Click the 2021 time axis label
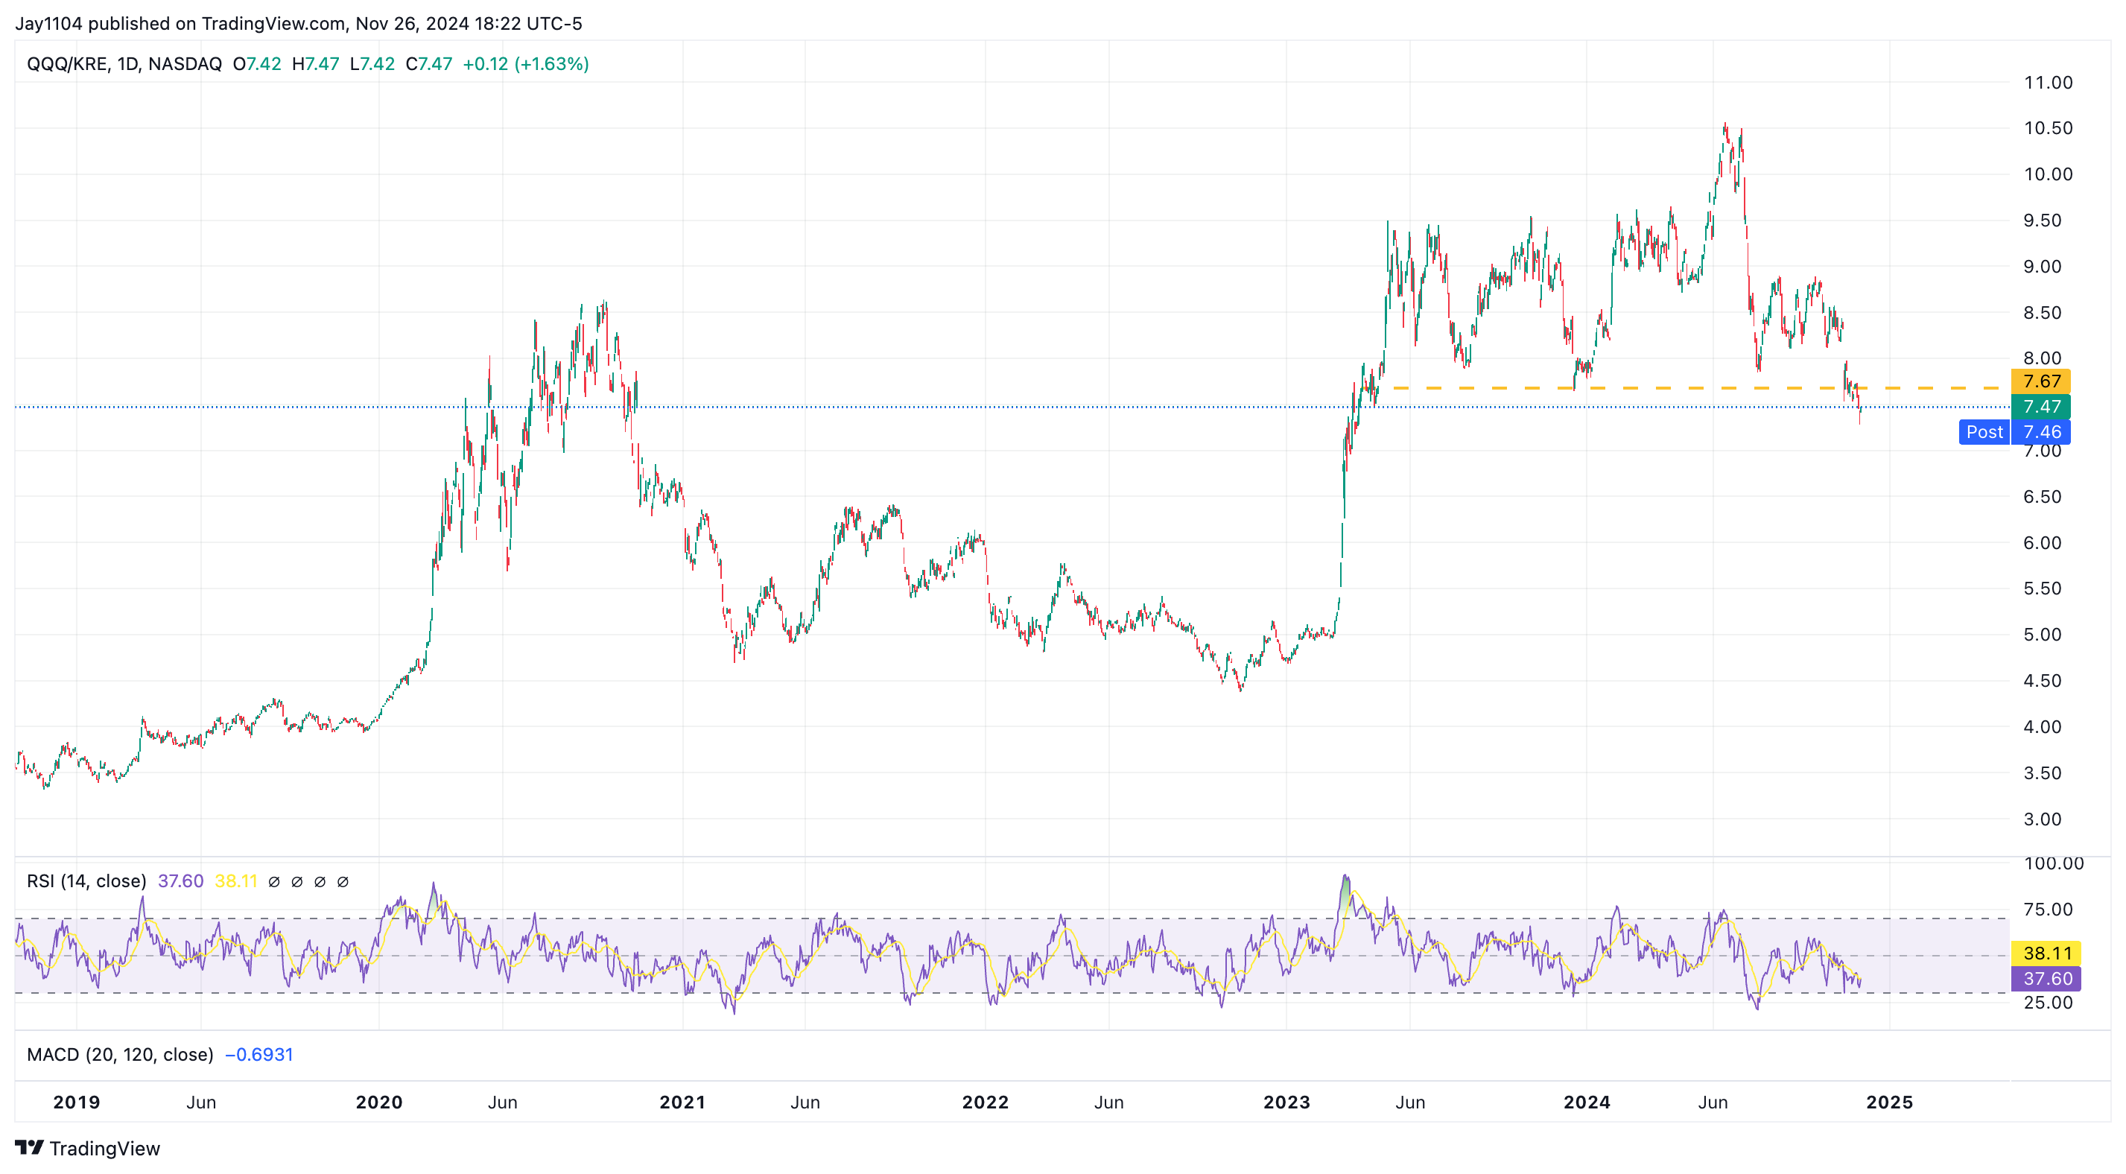2126x1174 pixels. pyautogui.click(x=682, y=1102)
